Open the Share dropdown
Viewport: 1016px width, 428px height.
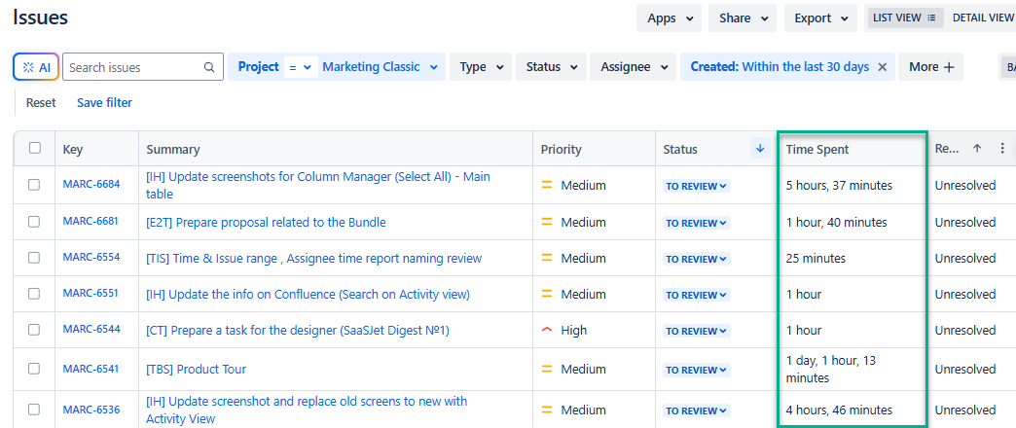tap(743, 18)
